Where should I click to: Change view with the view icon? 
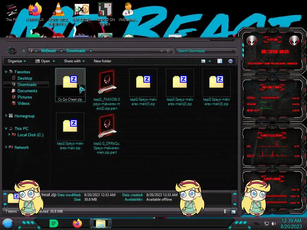[x=203, y=61]
